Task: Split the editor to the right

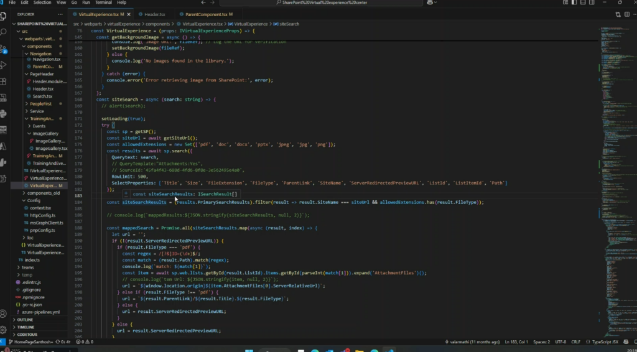Action: [627, 14]
